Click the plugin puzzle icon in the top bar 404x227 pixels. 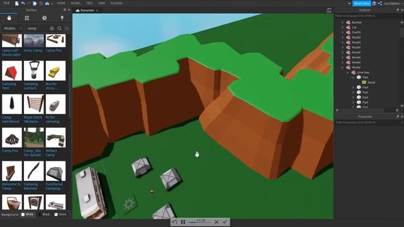35,3
